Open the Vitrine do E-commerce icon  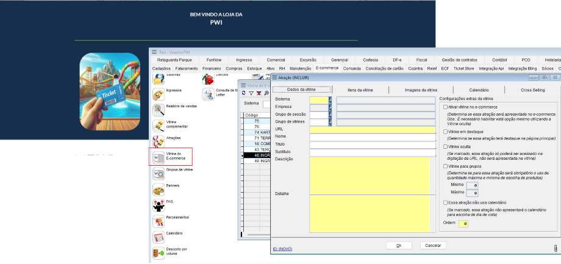[x=158, y=157]
